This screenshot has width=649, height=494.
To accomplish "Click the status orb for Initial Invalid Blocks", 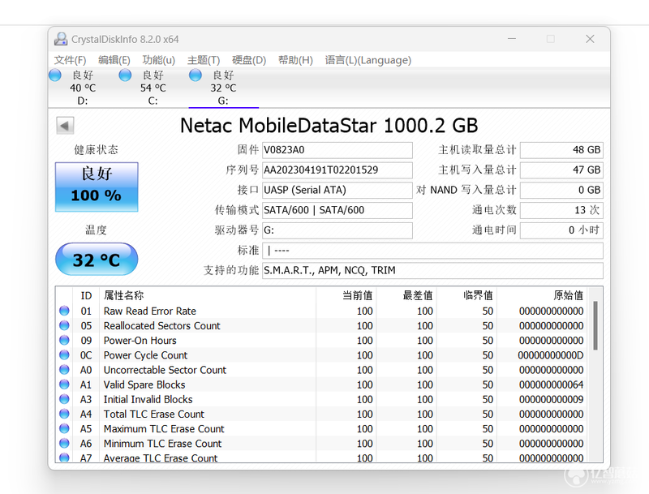I will pos(64,399).
